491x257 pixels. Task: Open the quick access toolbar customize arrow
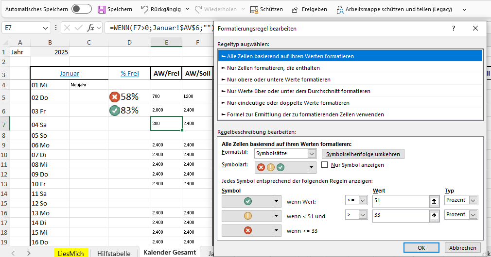464,9
